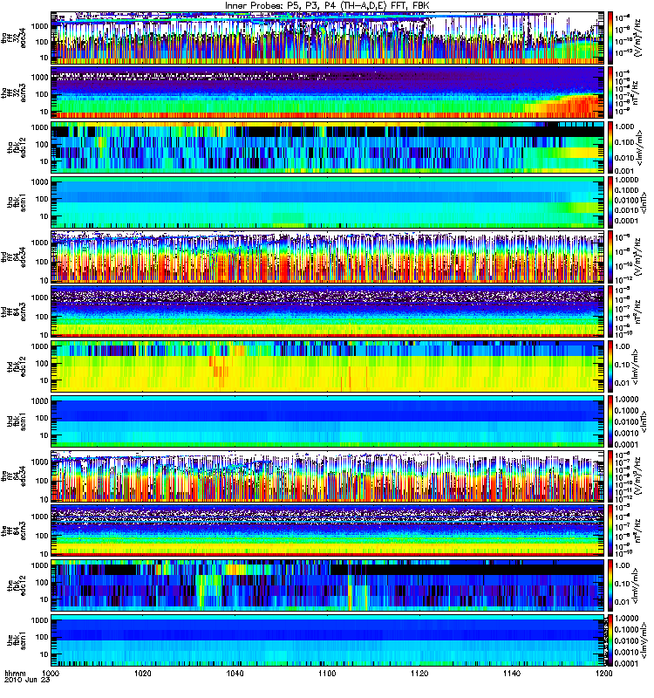The width and height of the screenshot is (654, 698).
Task: Click the '<|nT|>' unit label of tha fbk scm1
Action: (x=642, y=202)
